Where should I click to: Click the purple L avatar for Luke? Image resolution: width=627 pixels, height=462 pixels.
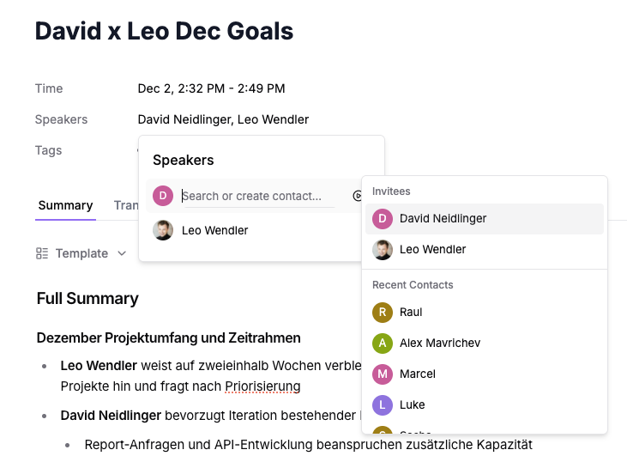(383, 404)
